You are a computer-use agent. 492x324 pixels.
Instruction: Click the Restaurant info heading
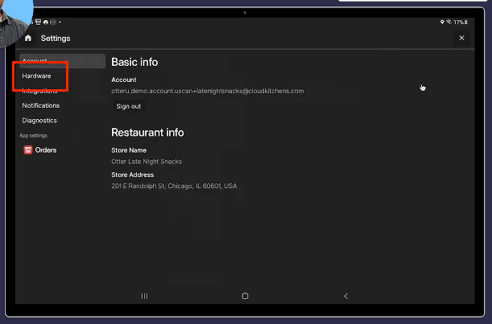coord(147,133)
